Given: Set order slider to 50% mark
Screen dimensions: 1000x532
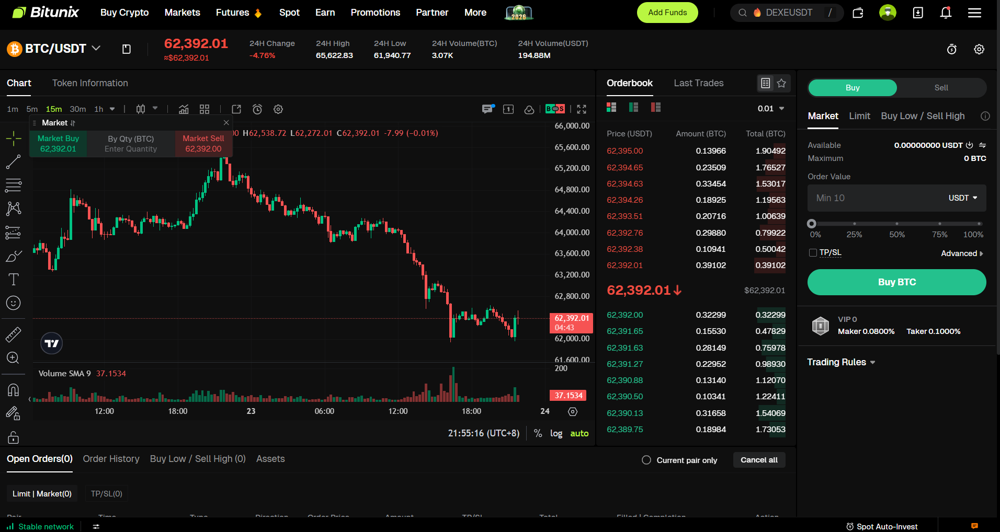Looking at the screenshot, I should pyautogui.click(x=897, y=224).
